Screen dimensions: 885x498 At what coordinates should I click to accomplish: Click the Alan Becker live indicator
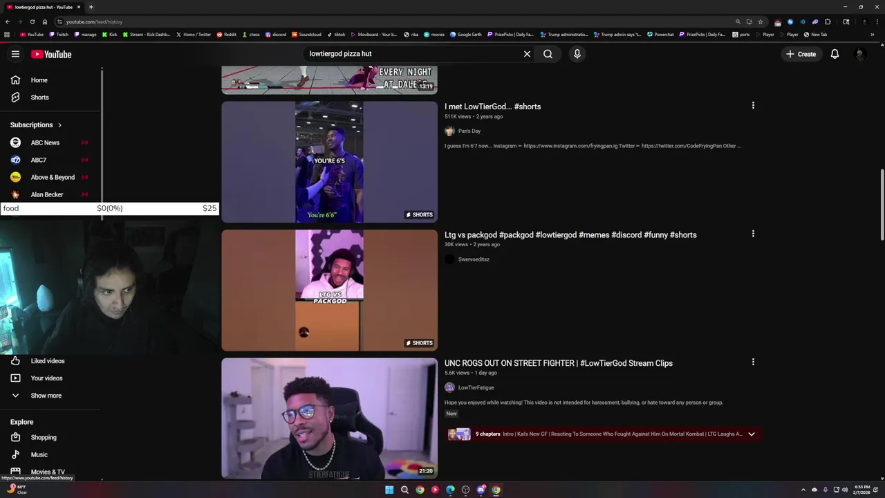coord(85,194)
